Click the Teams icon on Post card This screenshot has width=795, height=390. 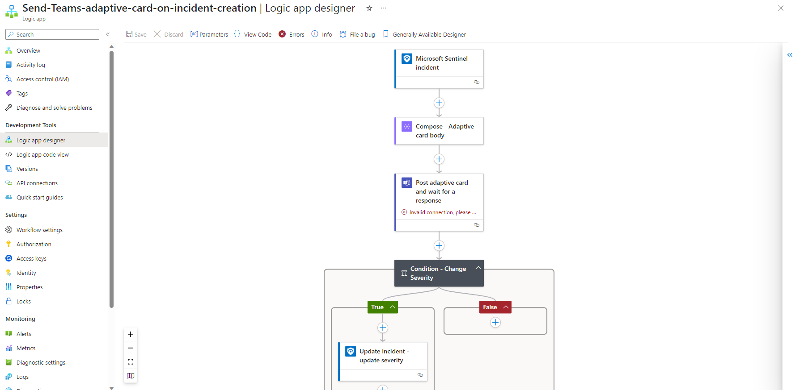(x=407, y=183)
